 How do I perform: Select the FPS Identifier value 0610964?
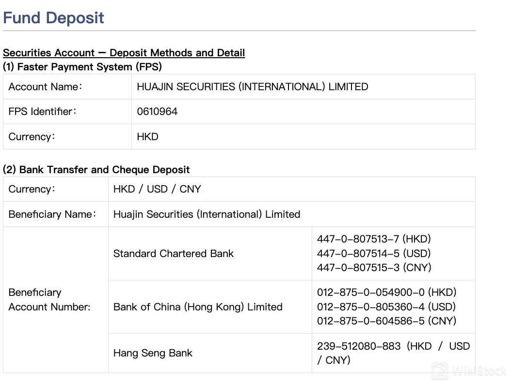157,112
